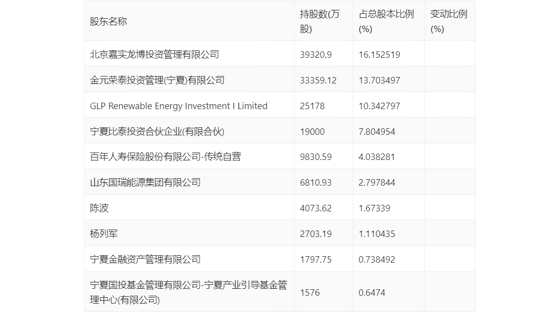560x312 pixels.
Task: Click 百年人寿保险股份有限公司-传统自营 shareholder name
Action: (x=165, y=157)
